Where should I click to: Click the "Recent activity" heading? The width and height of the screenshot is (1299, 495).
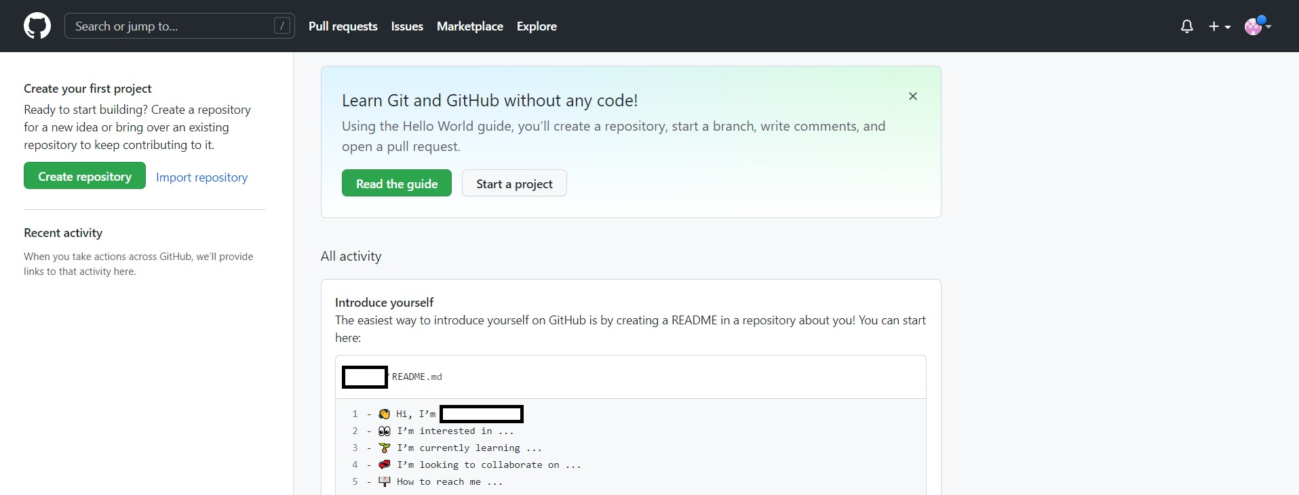63,233
